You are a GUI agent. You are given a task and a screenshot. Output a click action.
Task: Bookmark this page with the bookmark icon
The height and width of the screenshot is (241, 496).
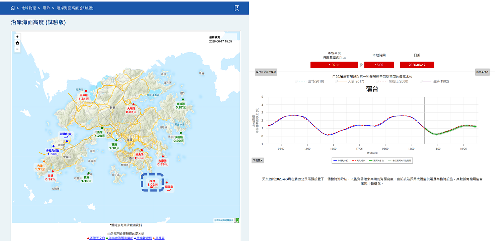pyautogui.click(x=237, y=8)
